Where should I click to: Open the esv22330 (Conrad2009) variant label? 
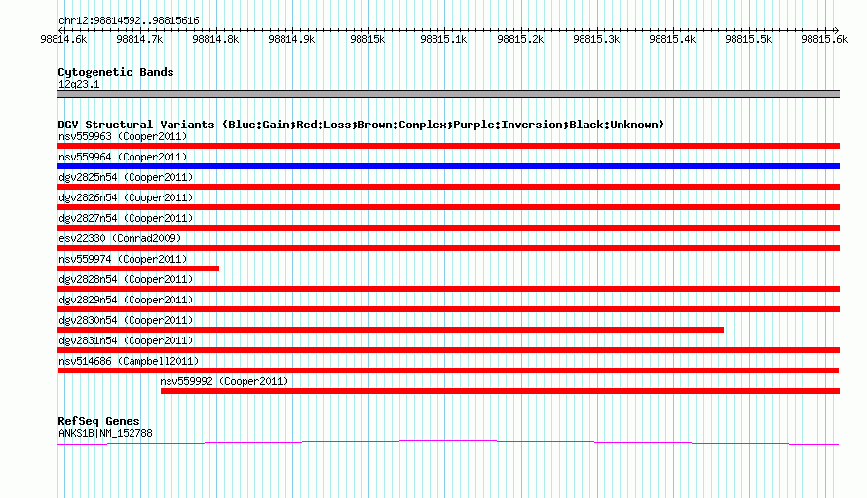[x=120, y=238]
